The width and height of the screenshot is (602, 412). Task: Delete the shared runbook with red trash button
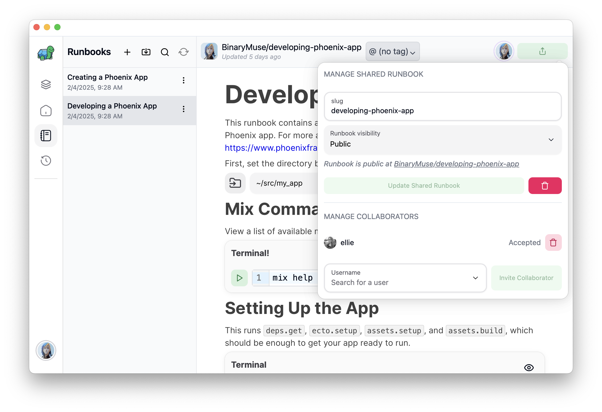pyautogui.click(x=545, y=186)
